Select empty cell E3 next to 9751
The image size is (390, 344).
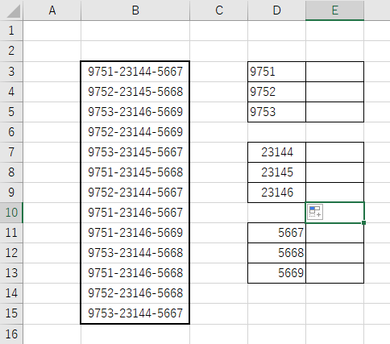coord(334,72)
